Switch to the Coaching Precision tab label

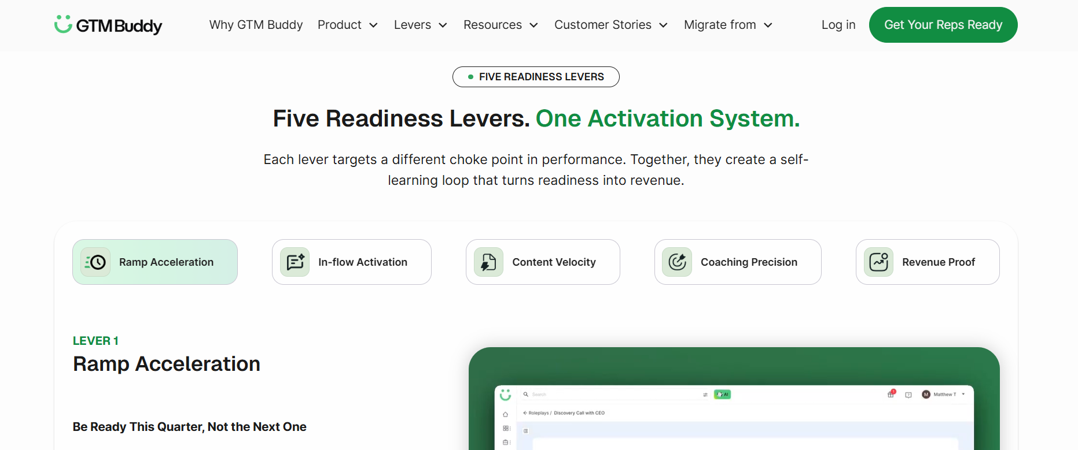[749, 262]
